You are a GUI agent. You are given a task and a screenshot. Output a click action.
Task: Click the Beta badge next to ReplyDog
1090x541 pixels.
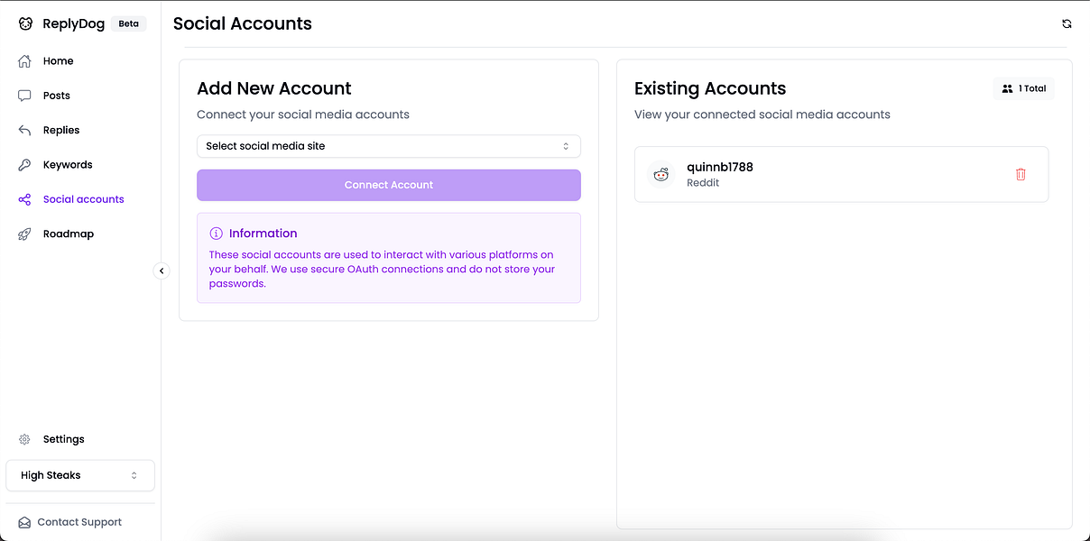click(x=129, y=24)
